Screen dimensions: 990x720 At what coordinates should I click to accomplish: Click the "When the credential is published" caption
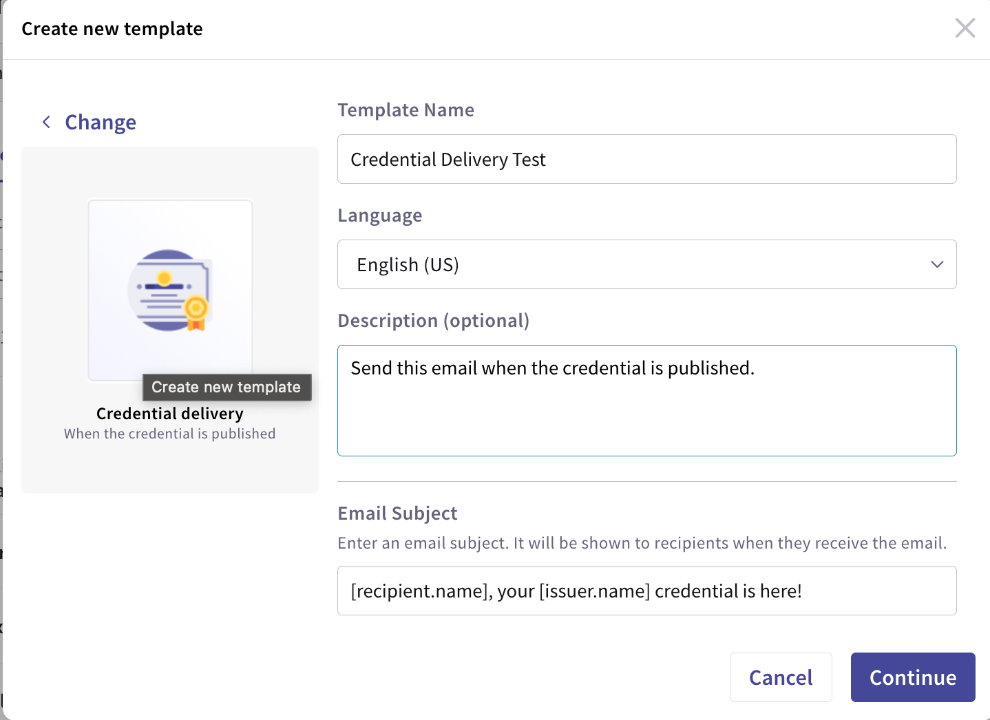170,434
